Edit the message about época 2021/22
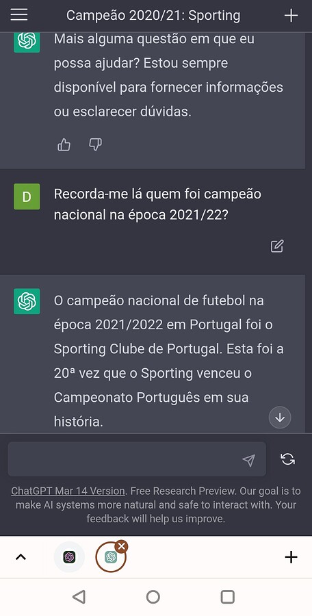The width and height of the screenshot is (312, 616). [x=277, y=246]
